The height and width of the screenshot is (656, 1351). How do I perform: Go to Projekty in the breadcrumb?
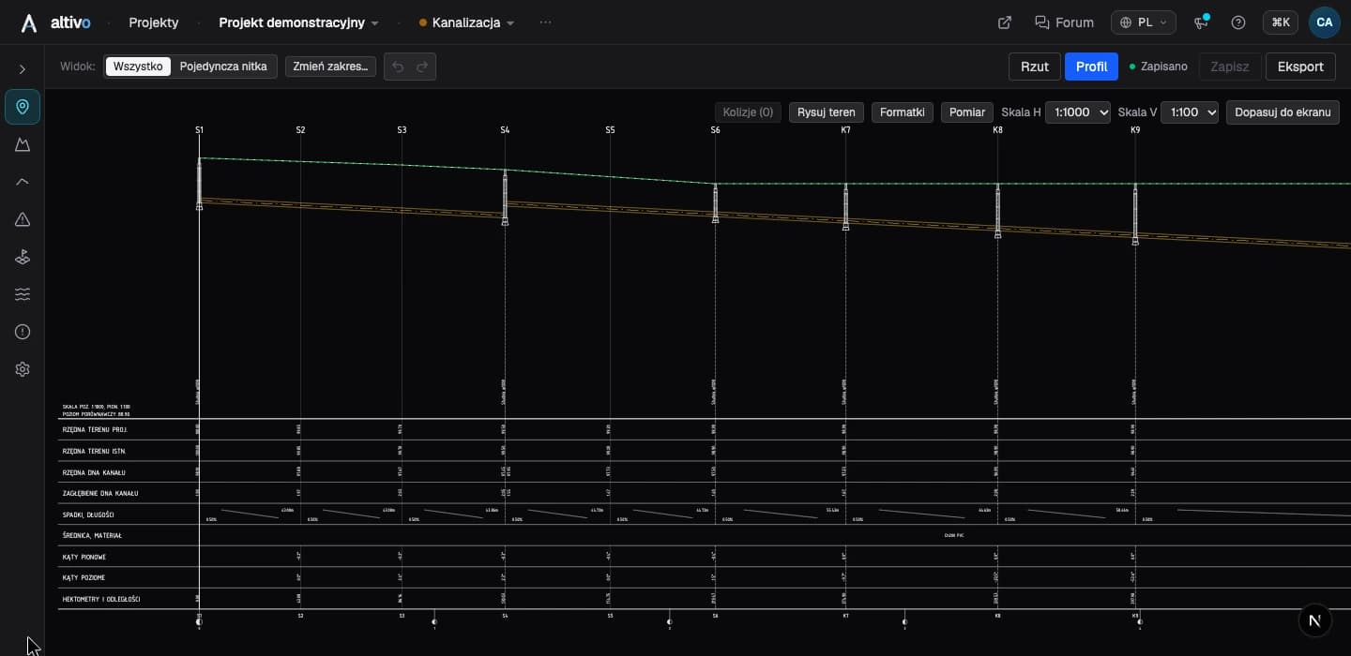click(x=154, y=22)
